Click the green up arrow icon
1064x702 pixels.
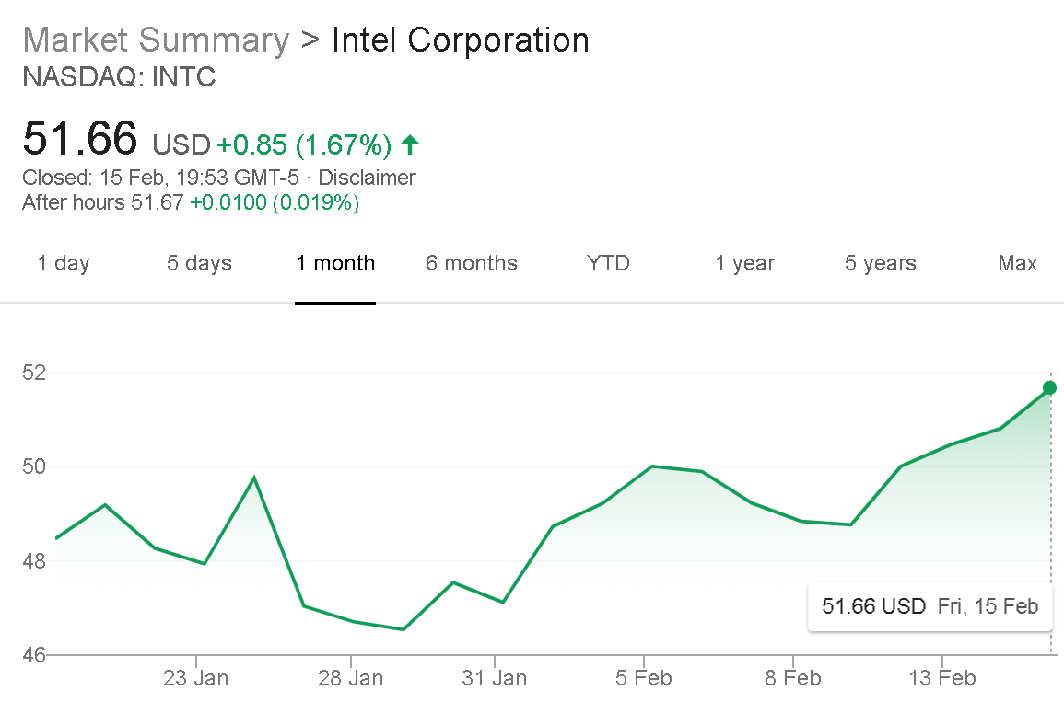[x=411, y=144]
